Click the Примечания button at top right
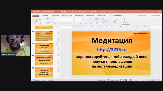The height and width of the screenshot is (91, 163). pos(154,15)
